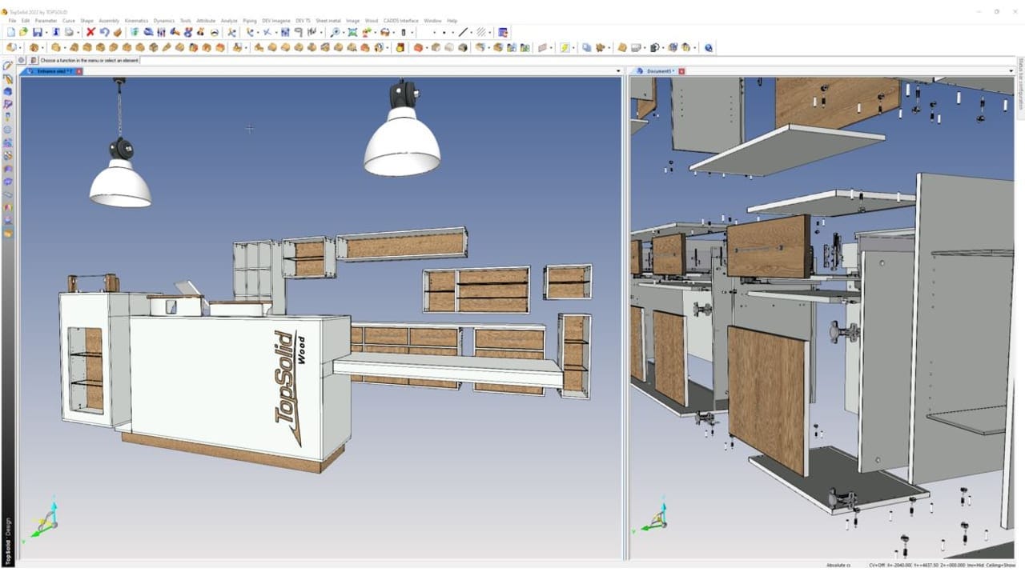
Task: Open the Window menu
Action: pyautogui.click(x=432, y=21)
